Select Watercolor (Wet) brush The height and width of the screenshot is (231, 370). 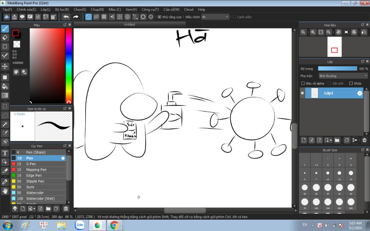38,199
